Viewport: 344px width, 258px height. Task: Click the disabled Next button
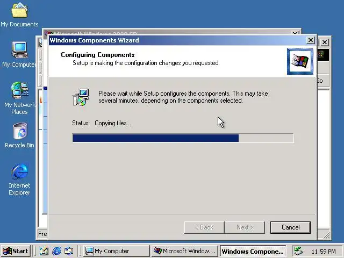(x=245, y=227)
